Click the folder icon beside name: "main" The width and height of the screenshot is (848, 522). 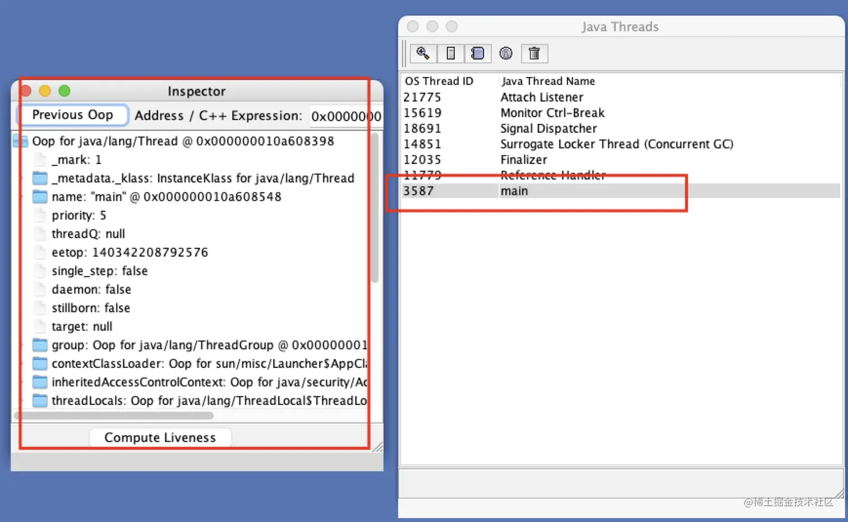tap(40, 197)
